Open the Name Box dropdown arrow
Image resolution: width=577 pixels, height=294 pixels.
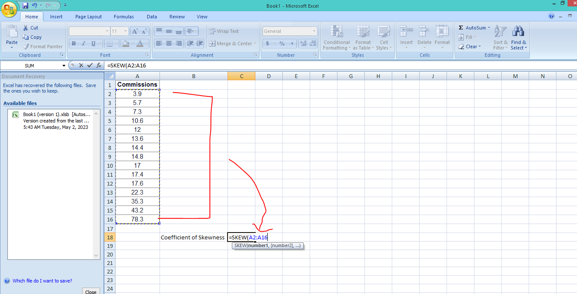coord(64,66)
